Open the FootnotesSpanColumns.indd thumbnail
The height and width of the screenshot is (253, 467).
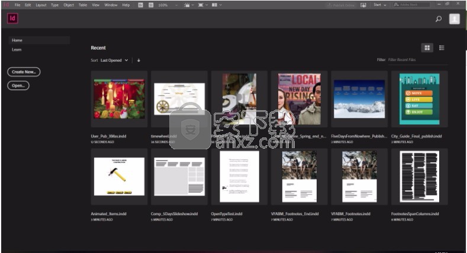419,177
